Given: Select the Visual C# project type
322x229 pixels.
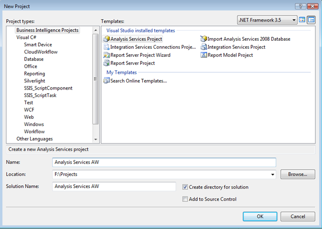Looking at the screenshot, I should [x=26, y=37].
